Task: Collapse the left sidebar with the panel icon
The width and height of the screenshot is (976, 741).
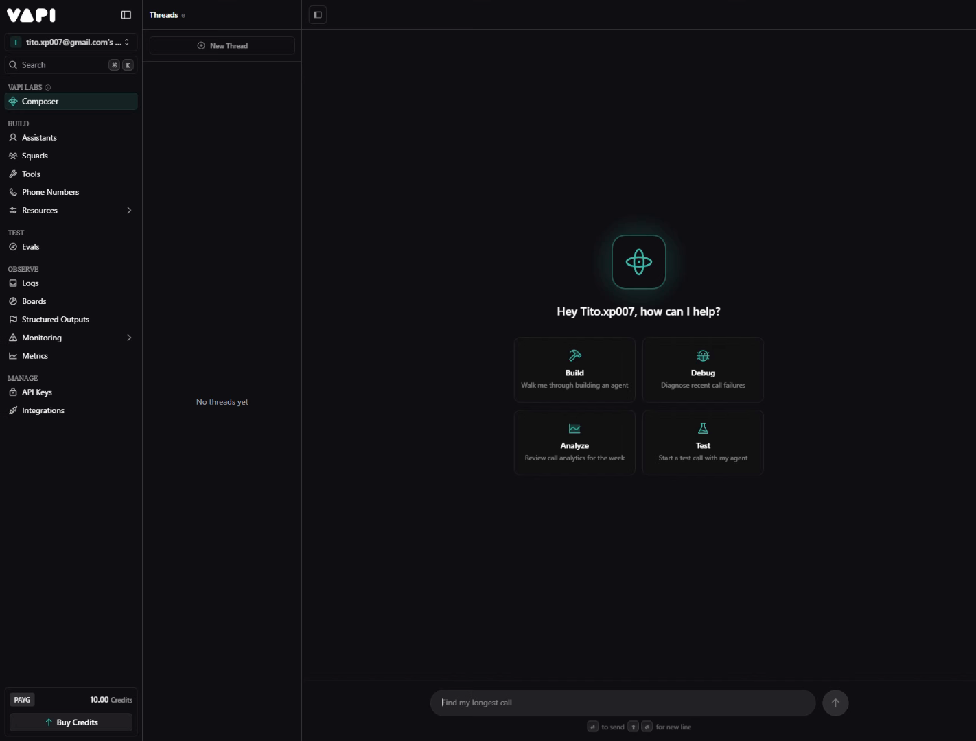Action: (126, 15)
